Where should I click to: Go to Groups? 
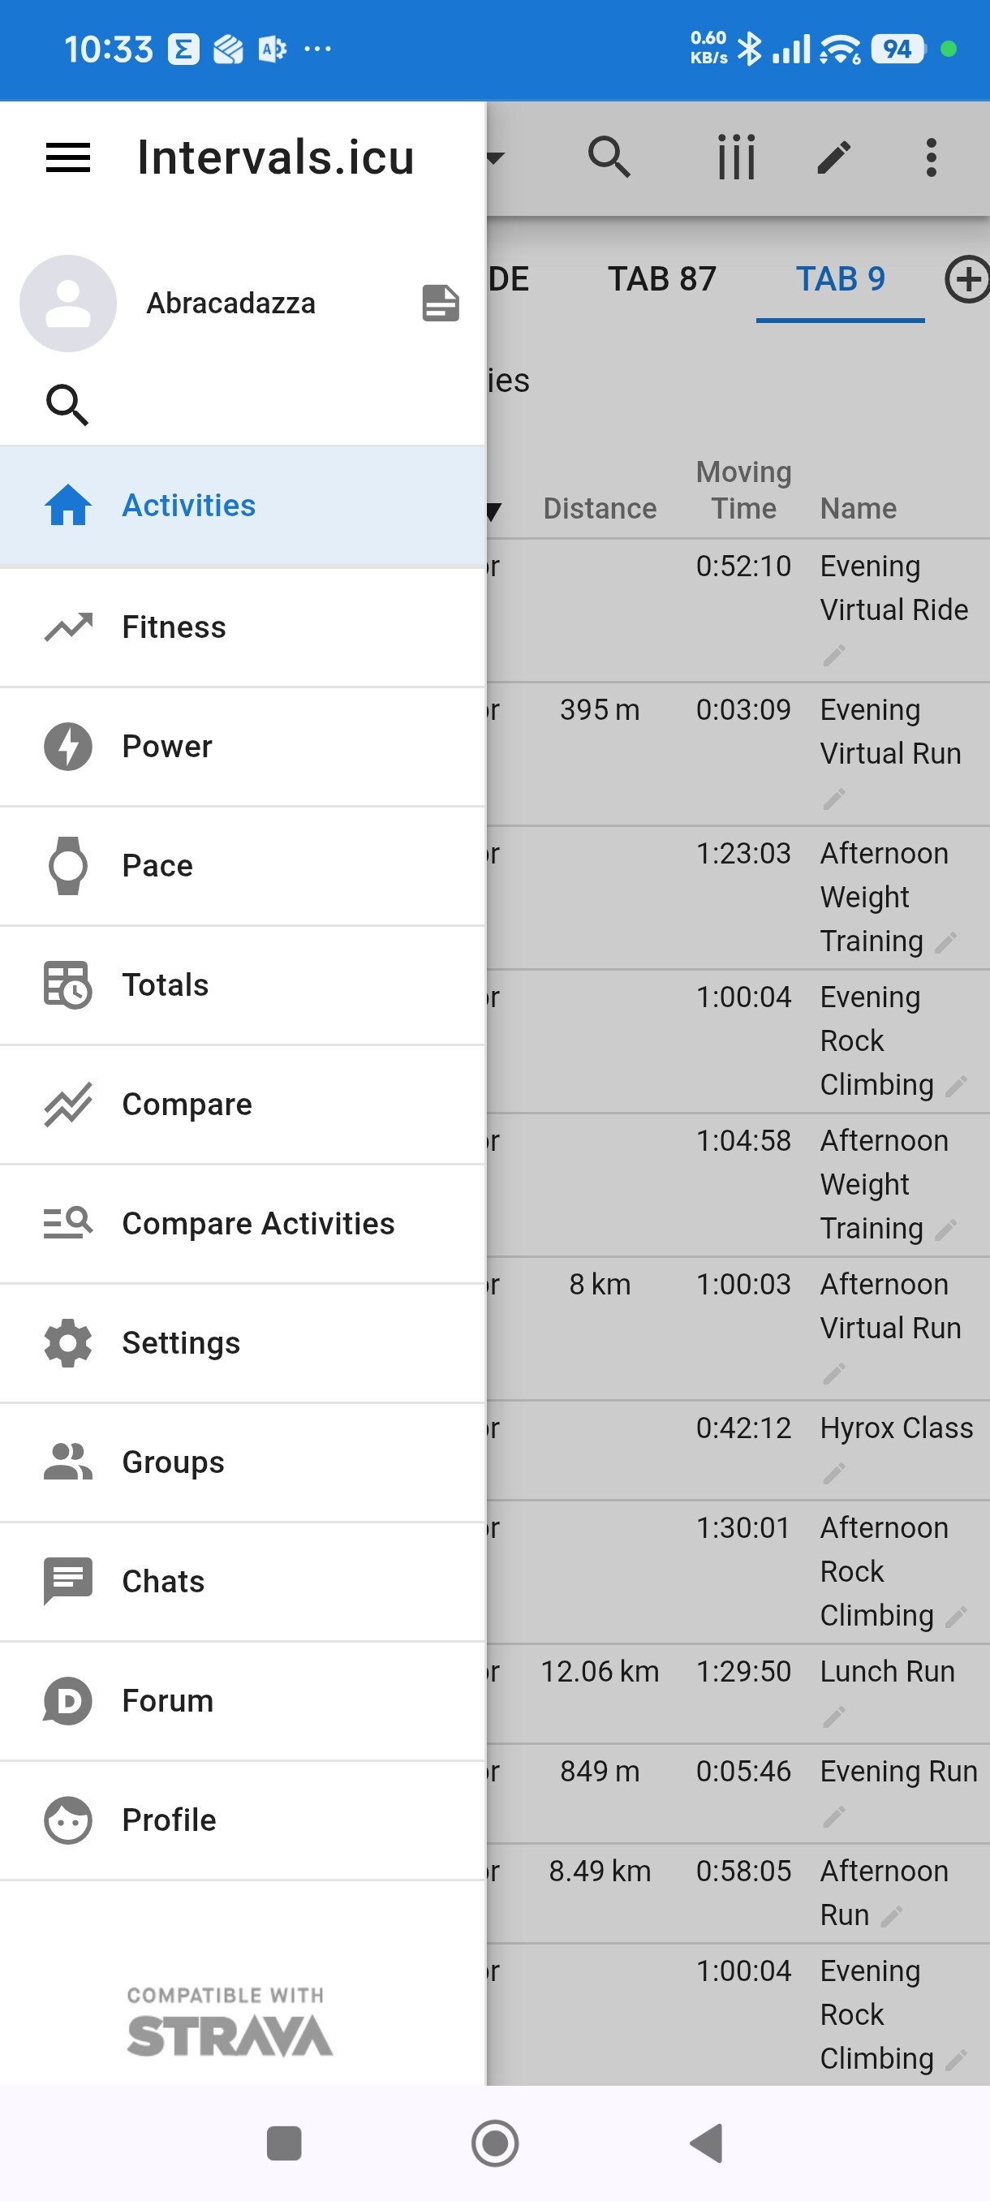[173, 1462]
